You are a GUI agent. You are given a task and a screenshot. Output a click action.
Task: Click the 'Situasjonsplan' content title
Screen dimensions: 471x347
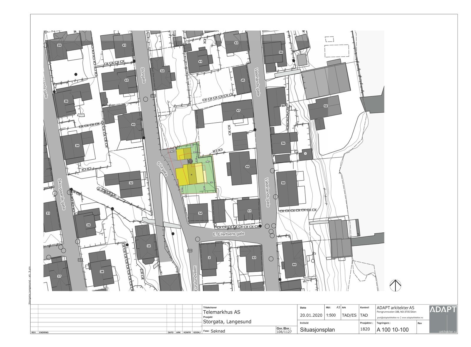point(317,330)
